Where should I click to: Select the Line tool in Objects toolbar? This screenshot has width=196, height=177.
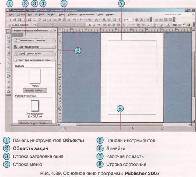[x=8, y=58]
